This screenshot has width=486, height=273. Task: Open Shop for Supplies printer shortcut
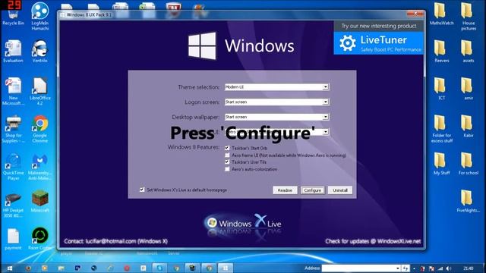pos(13,129)
